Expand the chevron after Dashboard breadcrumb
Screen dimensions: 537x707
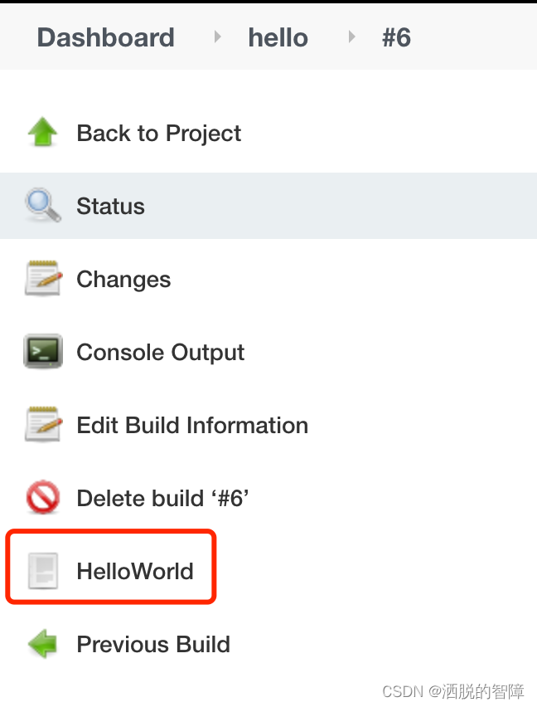pos(217,37)
